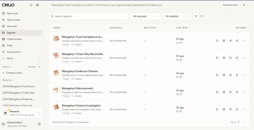Open search via the sidebar magnifier icon
The image size is (254, 130).
pyautogui.click(x=31, y=5)
